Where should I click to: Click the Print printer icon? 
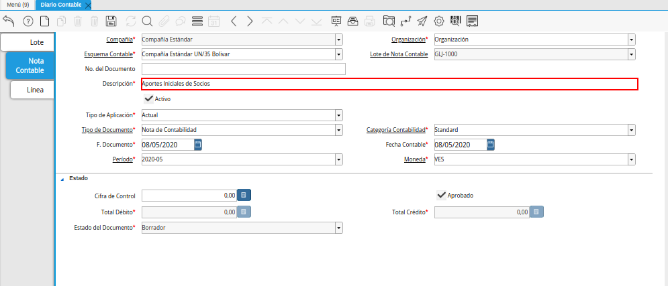370,21
